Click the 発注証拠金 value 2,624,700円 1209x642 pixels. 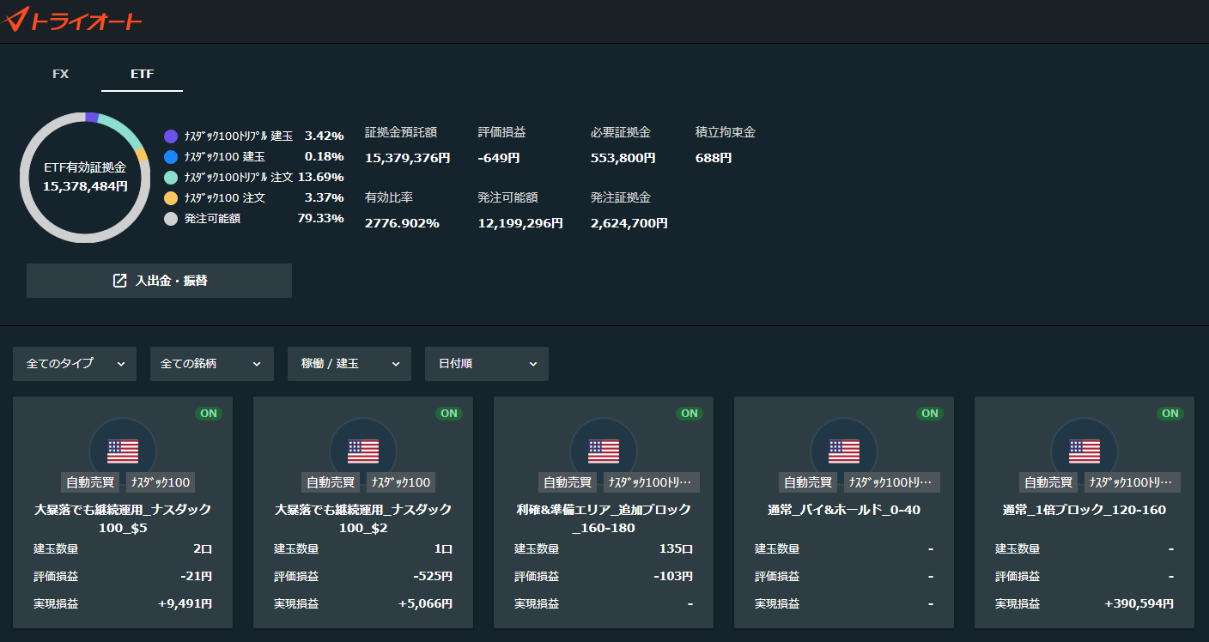629,223
